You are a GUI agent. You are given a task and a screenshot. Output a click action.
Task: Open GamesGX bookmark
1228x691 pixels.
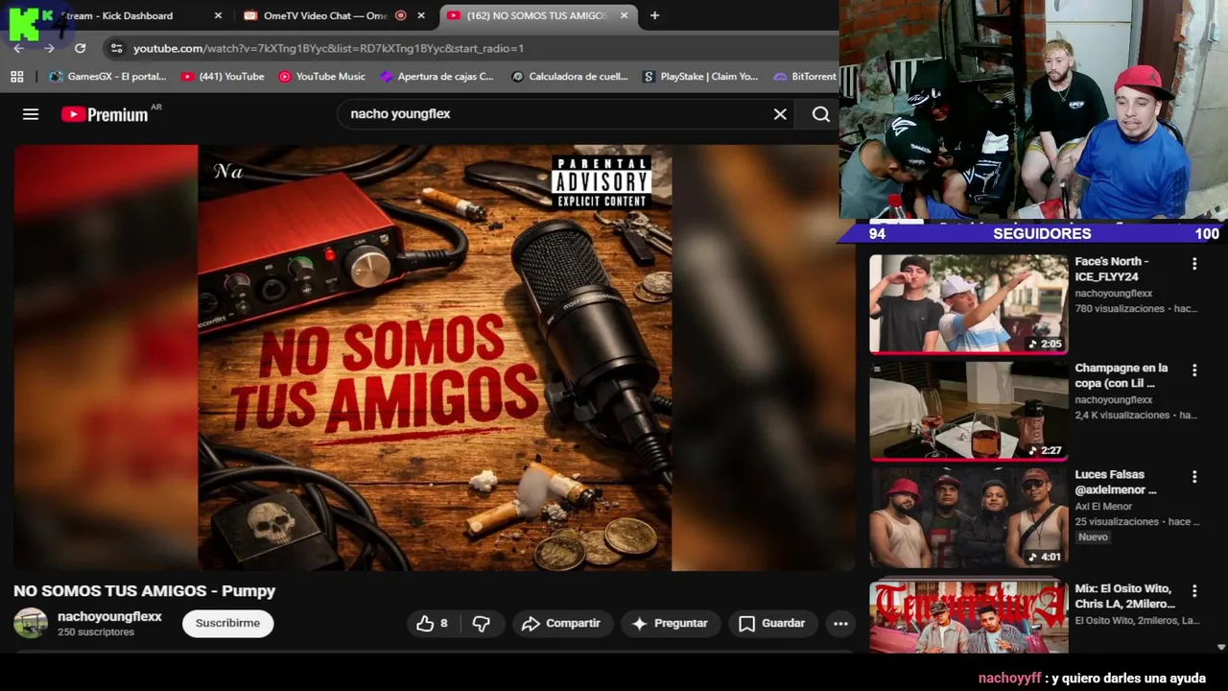107,77
